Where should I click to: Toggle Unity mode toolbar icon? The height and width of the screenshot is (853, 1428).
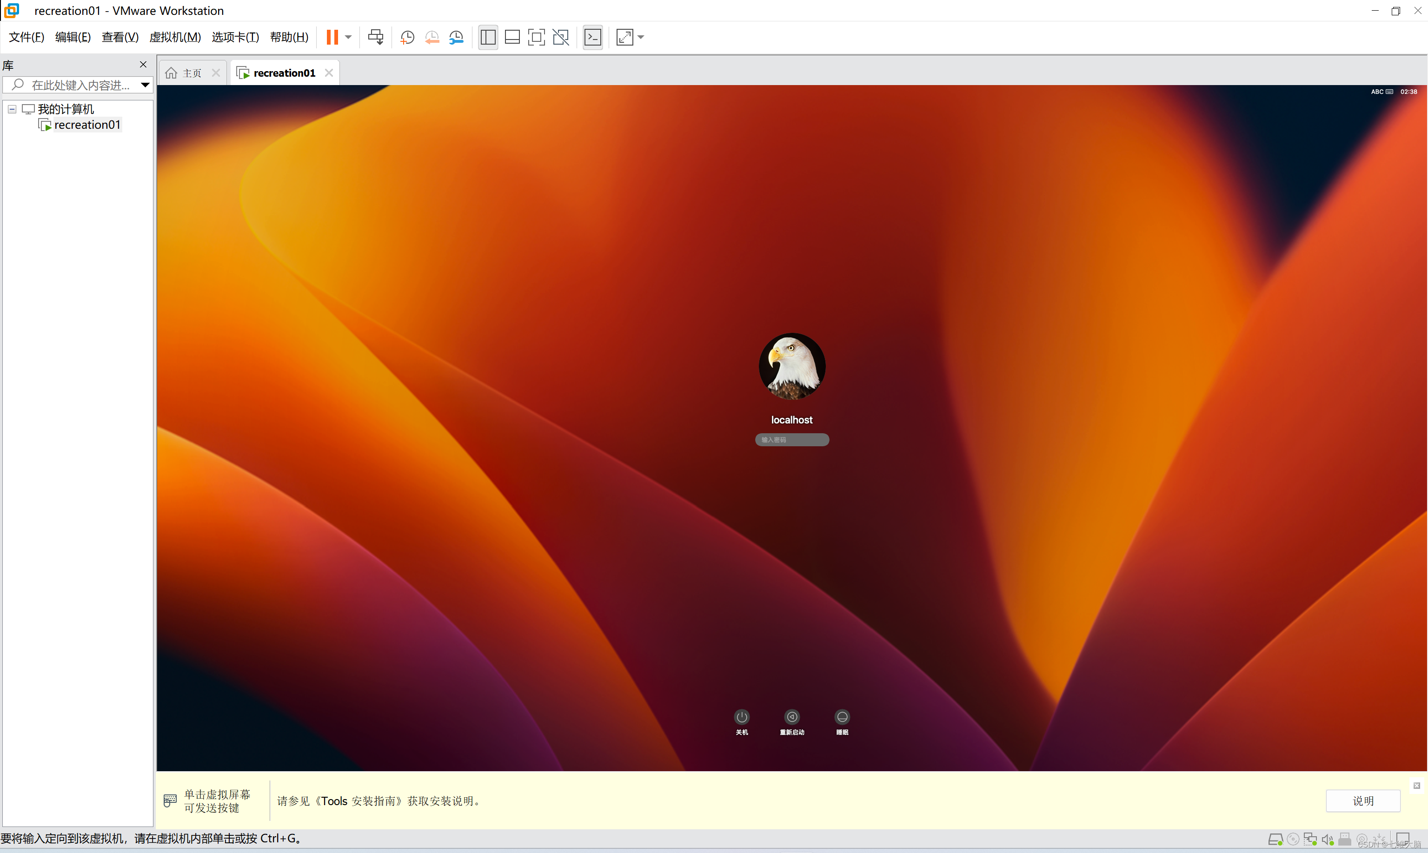point(560,37)
